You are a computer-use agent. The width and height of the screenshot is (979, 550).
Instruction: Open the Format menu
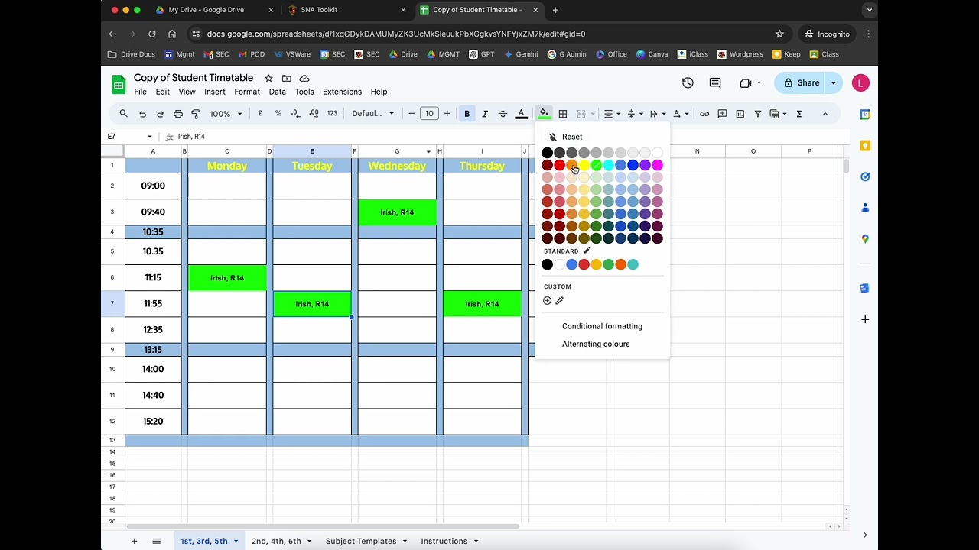click(x=247, y=92)
